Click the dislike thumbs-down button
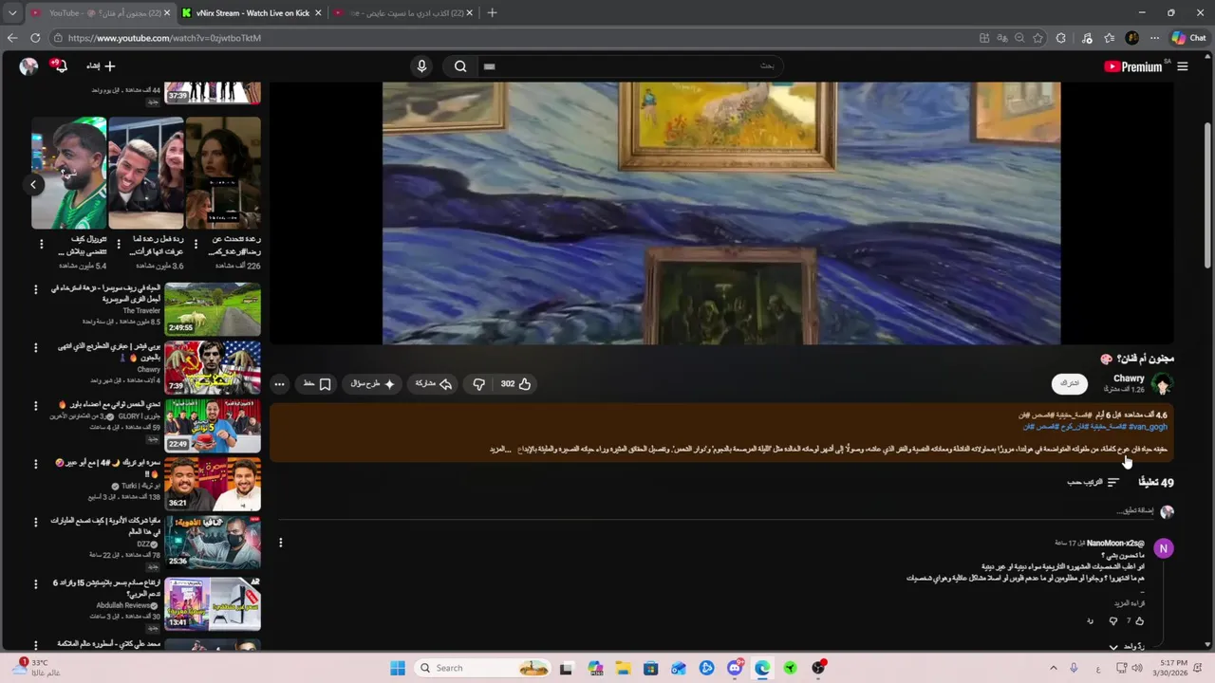Screen dimensions: 1215x683 (478, 384)
